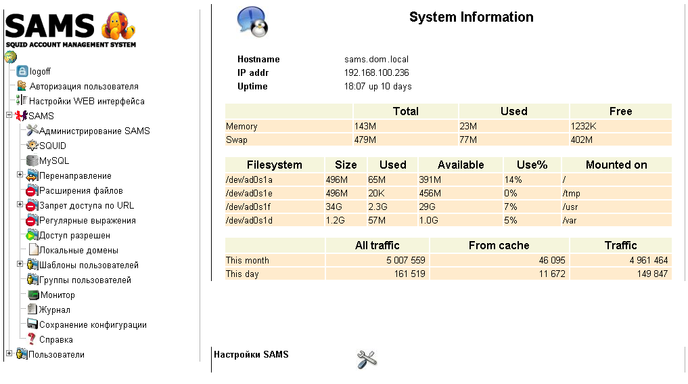Open the MySQL tree item
Viewport: 688px width, 384px height.
tap(54, 161)
